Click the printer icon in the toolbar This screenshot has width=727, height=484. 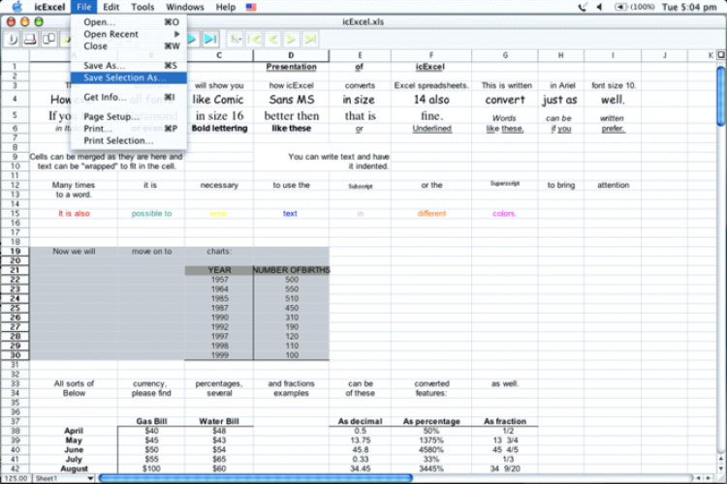(x=31, y=39)
